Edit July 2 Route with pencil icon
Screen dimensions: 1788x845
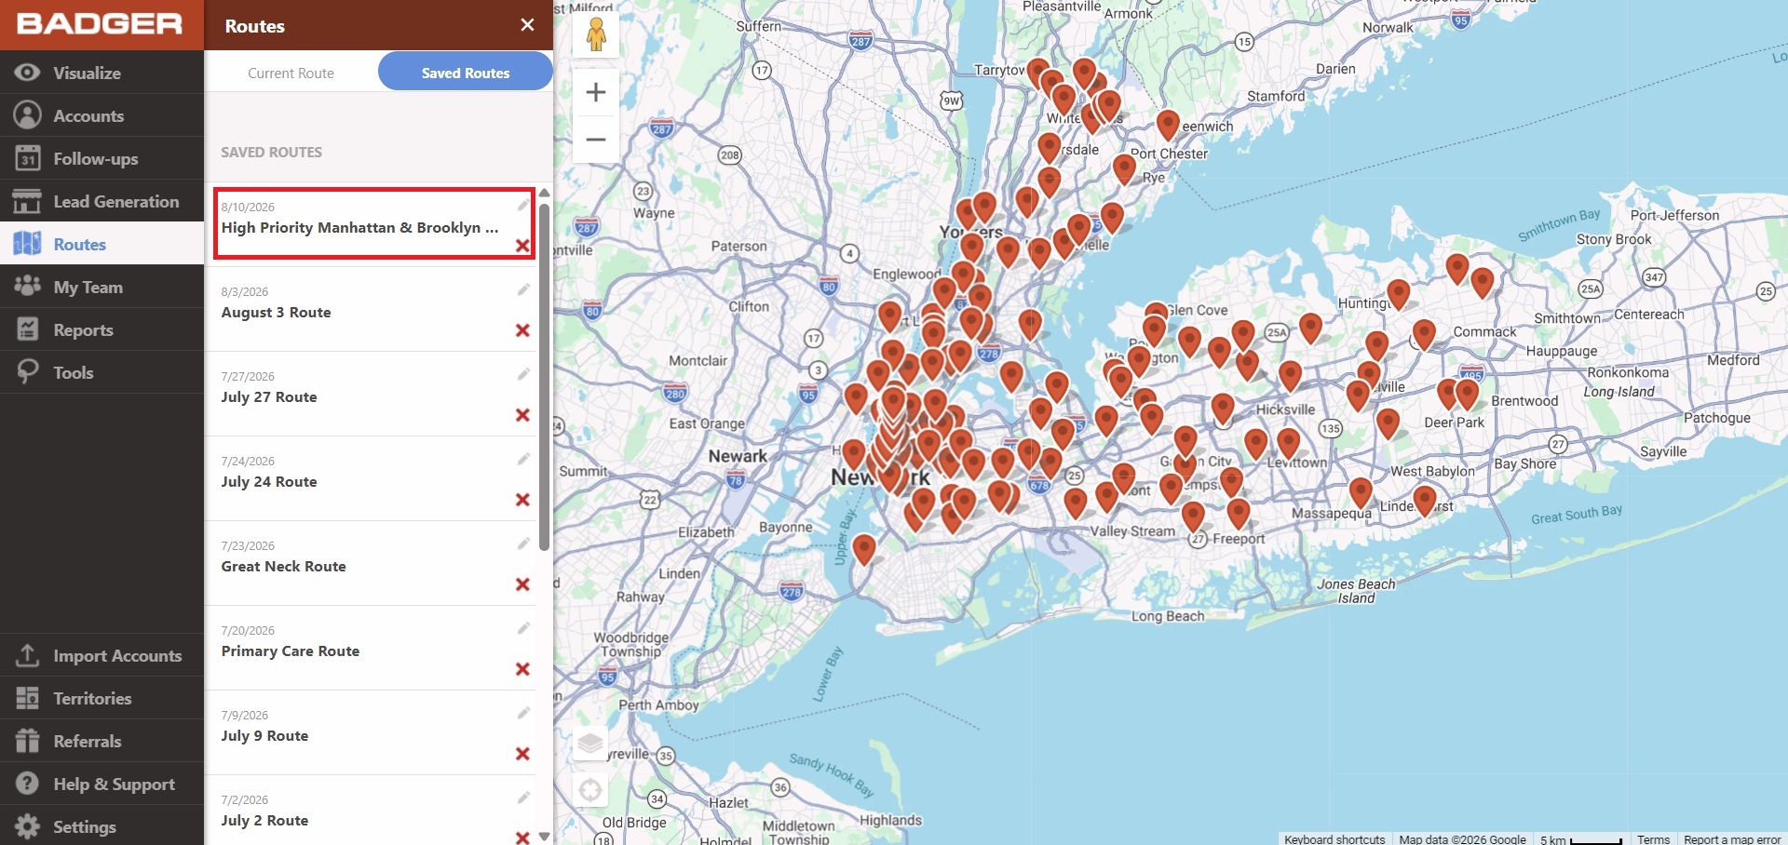pos(523,798)
